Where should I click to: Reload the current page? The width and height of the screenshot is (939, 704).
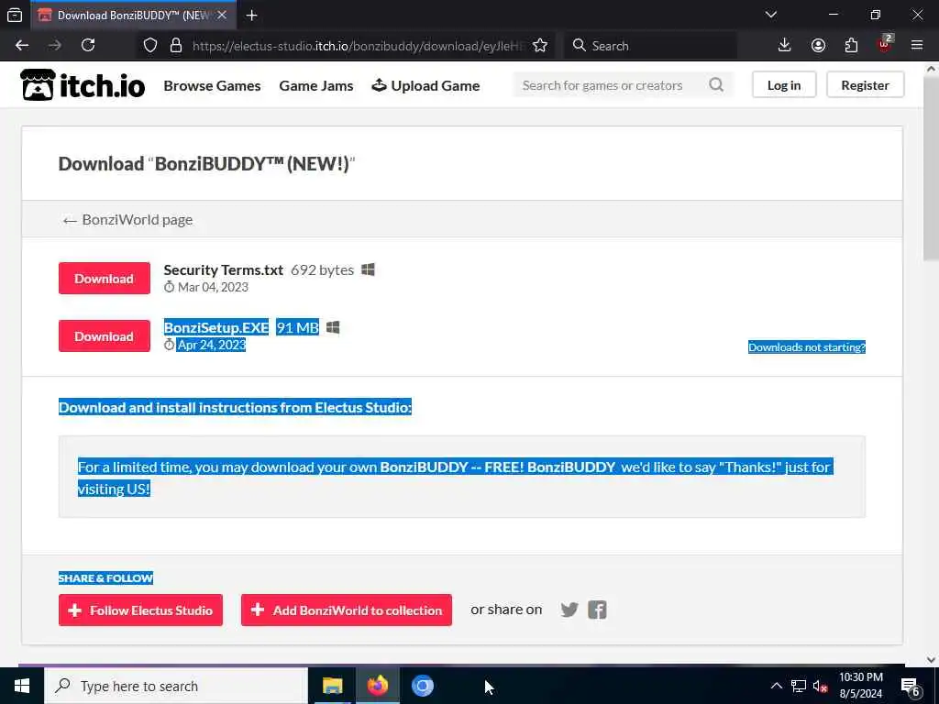click(x=88, y=46)
